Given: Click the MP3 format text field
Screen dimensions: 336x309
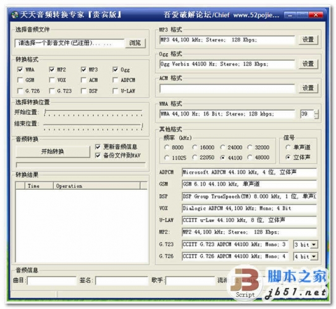Looking at the screenshot, I should click(x=227, y=40).
